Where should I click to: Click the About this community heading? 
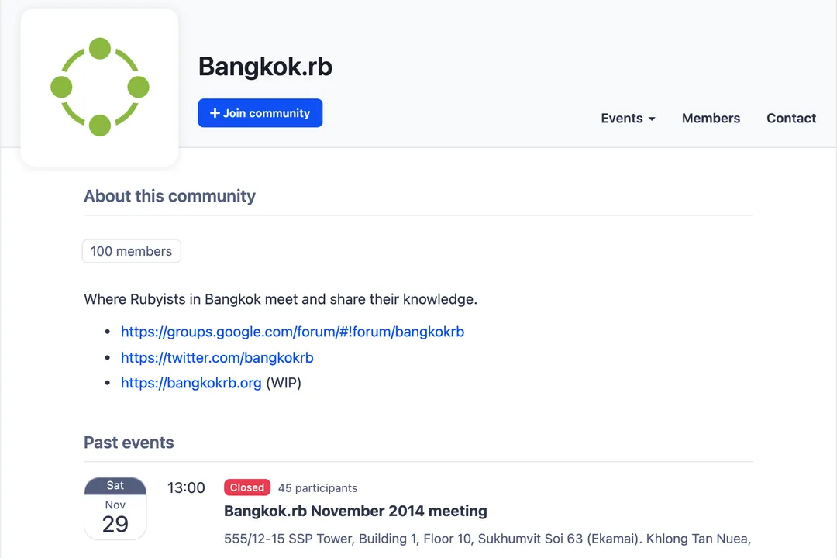(170, 196)
